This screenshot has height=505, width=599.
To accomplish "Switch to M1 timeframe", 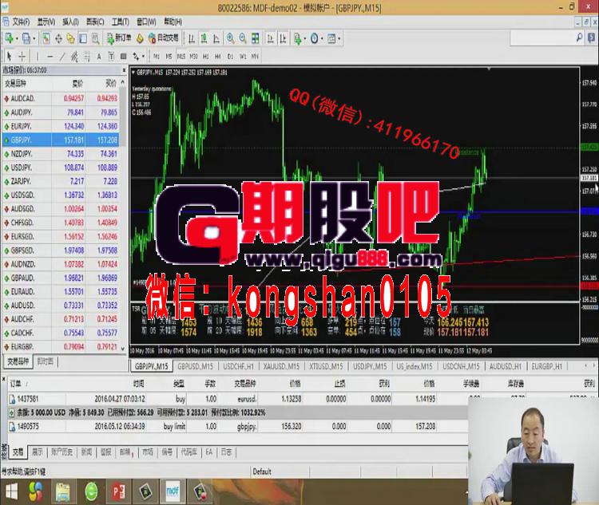I will [157, 56].
